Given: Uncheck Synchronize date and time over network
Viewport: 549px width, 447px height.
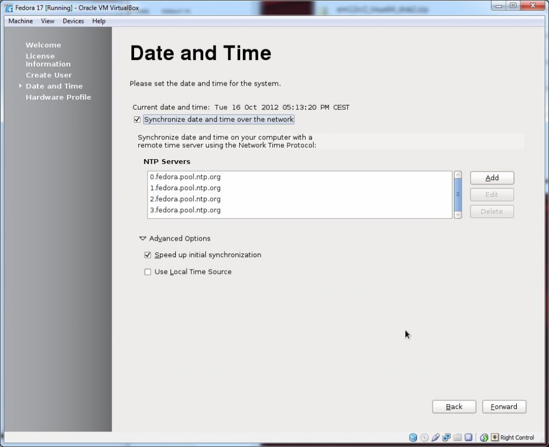Looking at the screenshot, I should [137, 120].
